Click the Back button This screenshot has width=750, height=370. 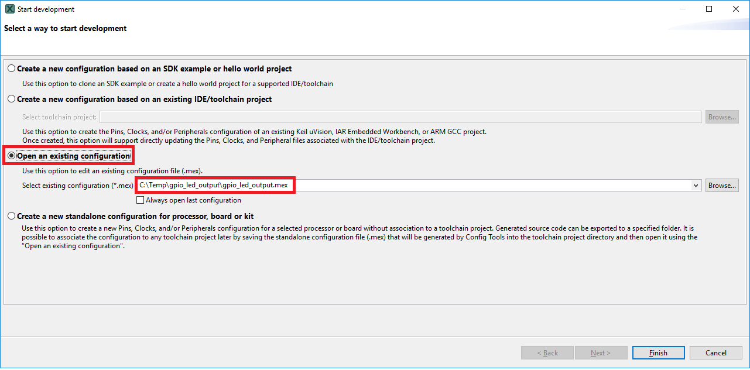pyautogui.click(x=547, y=353)
